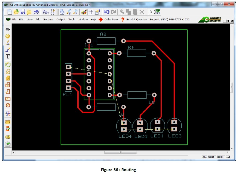Screen dimensions: 238x174
Task: Click the Undo arrow in the toolbar
Action: [106, 12]
